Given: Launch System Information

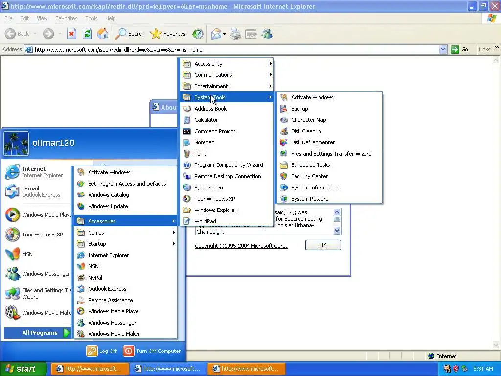Looking at the screenshot, I should (329, 188).
